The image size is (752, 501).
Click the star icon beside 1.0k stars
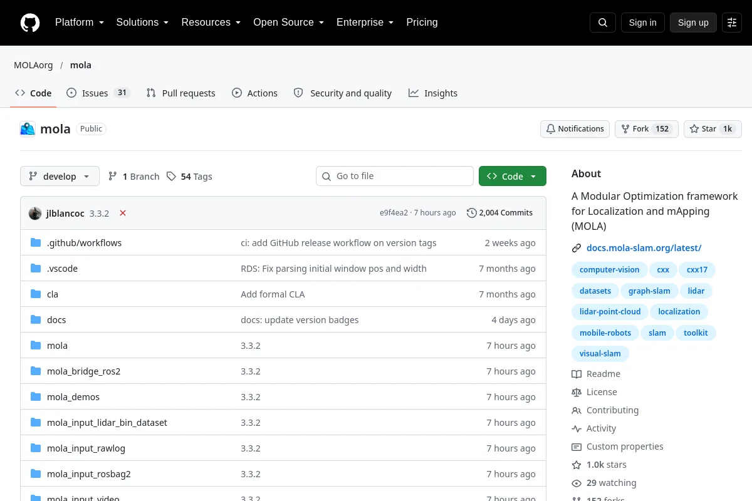click(x=577, y=465)
